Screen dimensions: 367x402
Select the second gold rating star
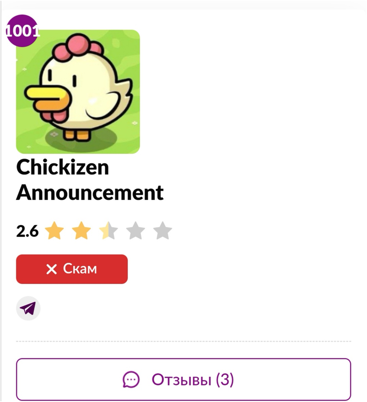coord(81,230)
